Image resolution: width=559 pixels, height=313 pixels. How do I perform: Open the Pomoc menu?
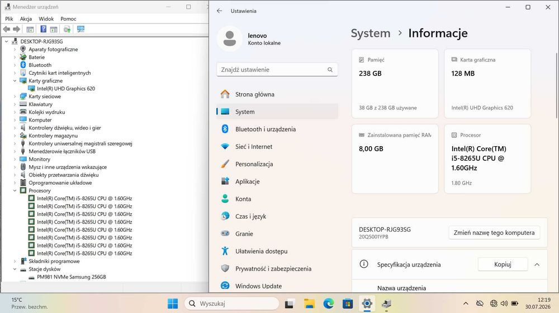coord(68,18)
